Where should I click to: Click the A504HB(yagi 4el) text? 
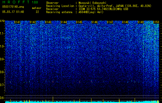pyautogui.click(x=91, y=12)
